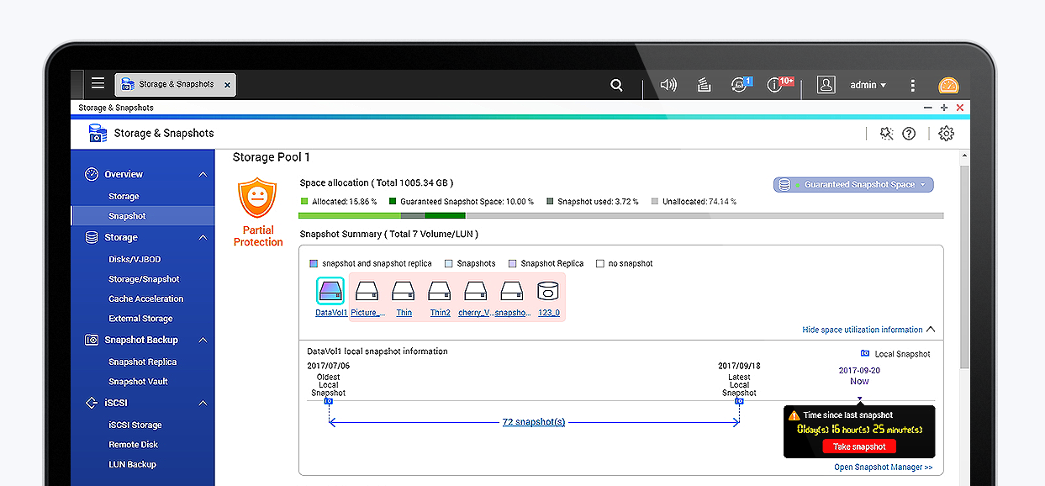Viewport: 1045px width, 486px height.
Task: Click the 72 snapshot(s) link
Action: click(534, 422)
